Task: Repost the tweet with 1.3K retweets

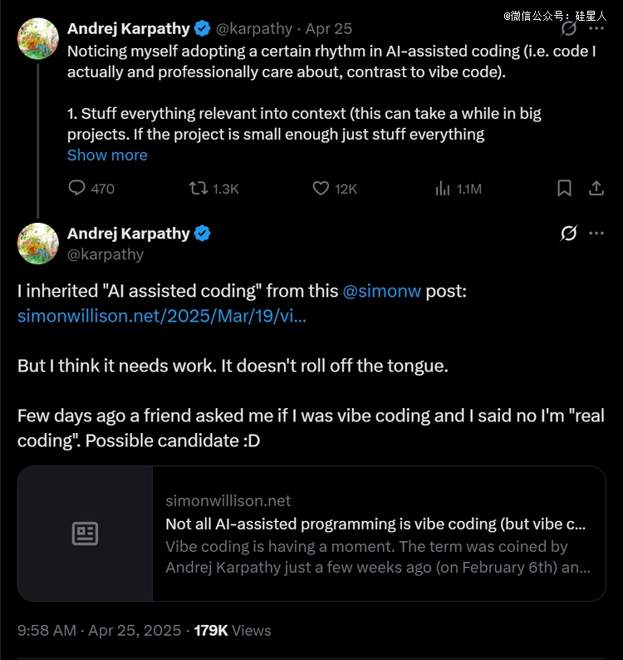Action: click(x=199, y=188)
